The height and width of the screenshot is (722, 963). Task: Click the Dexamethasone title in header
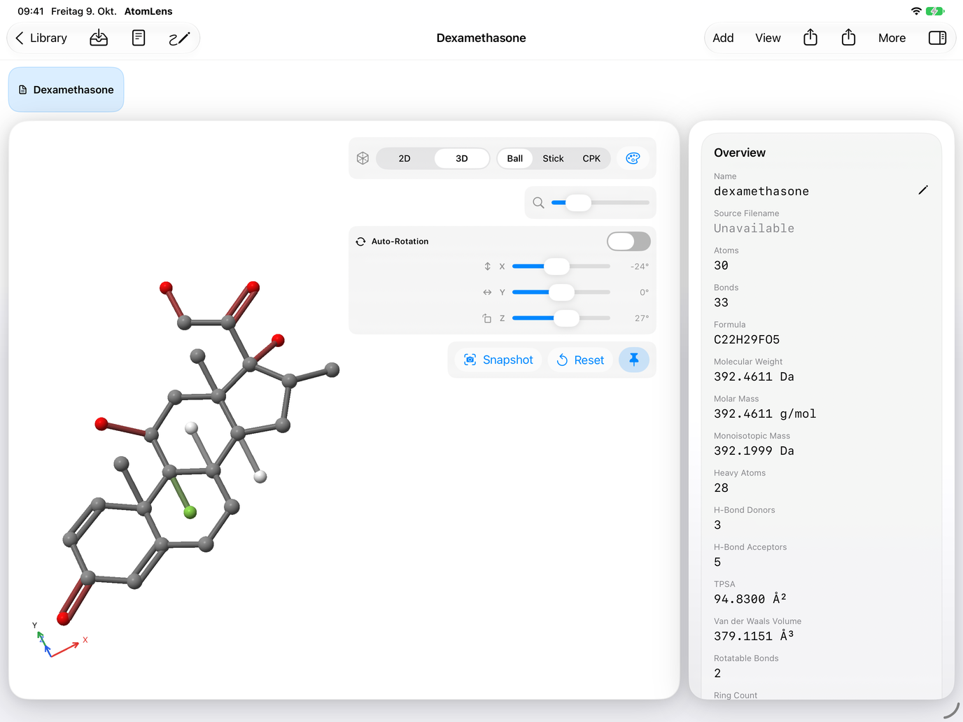point(481,38)
